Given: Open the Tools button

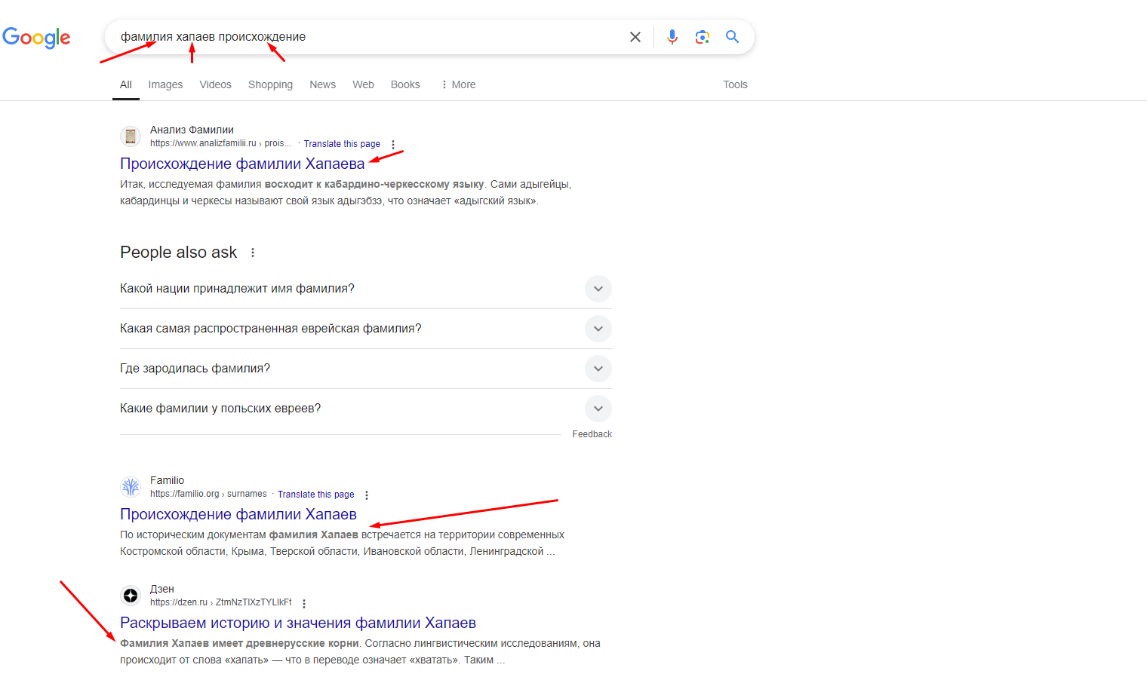Looking at the screenshot, I should click(734, 84).
